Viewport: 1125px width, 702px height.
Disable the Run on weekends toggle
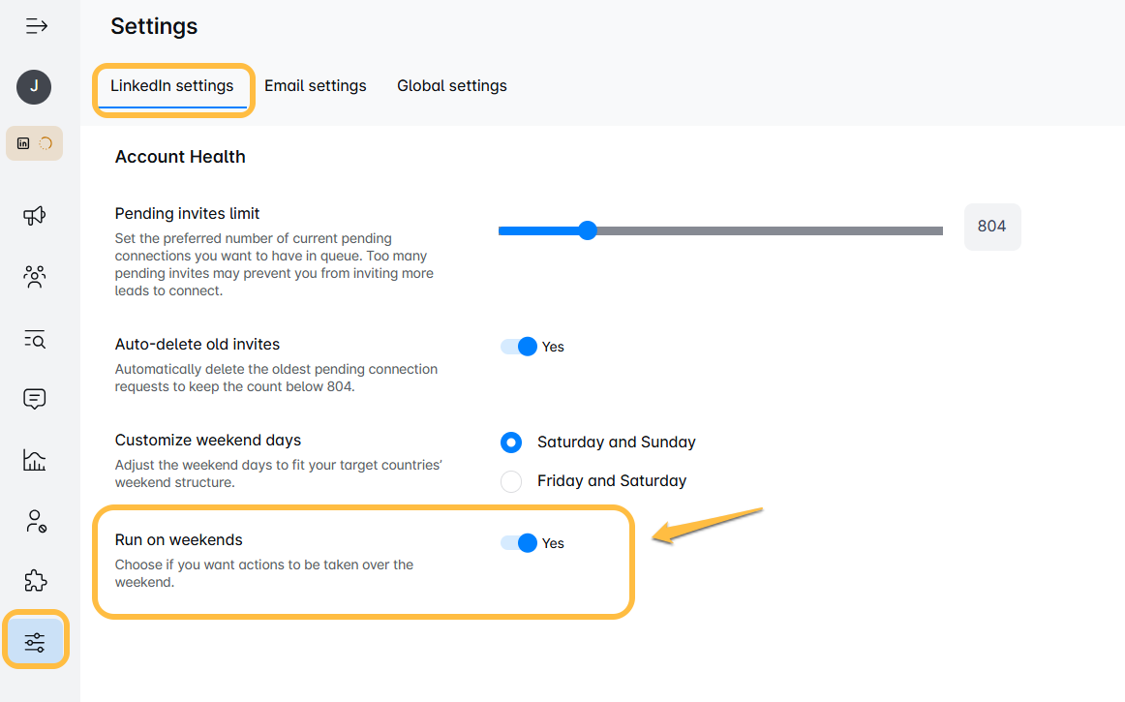pyautogui.click(x=519, y=543)
